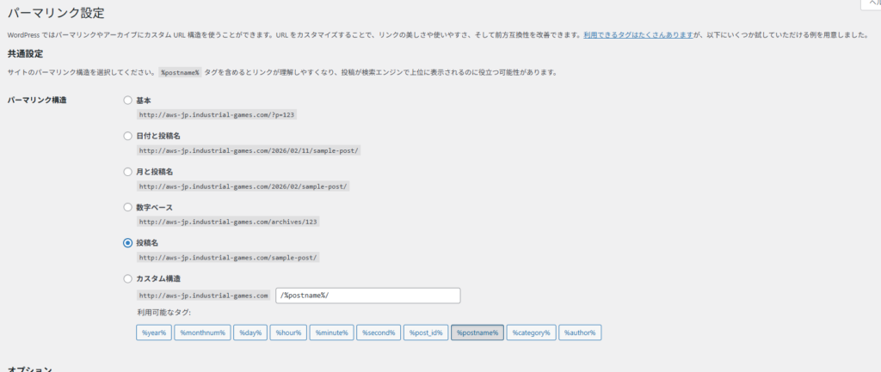Enable the カスタム構造 radio option
Image resolution: width=881 pixels, height=372 pixels.
[x=128, y=278]
